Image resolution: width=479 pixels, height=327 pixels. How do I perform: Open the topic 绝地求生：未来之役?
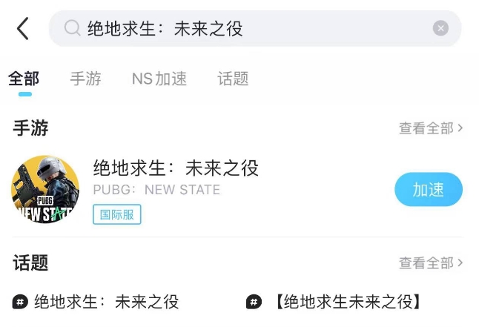[x=106, y=302]
